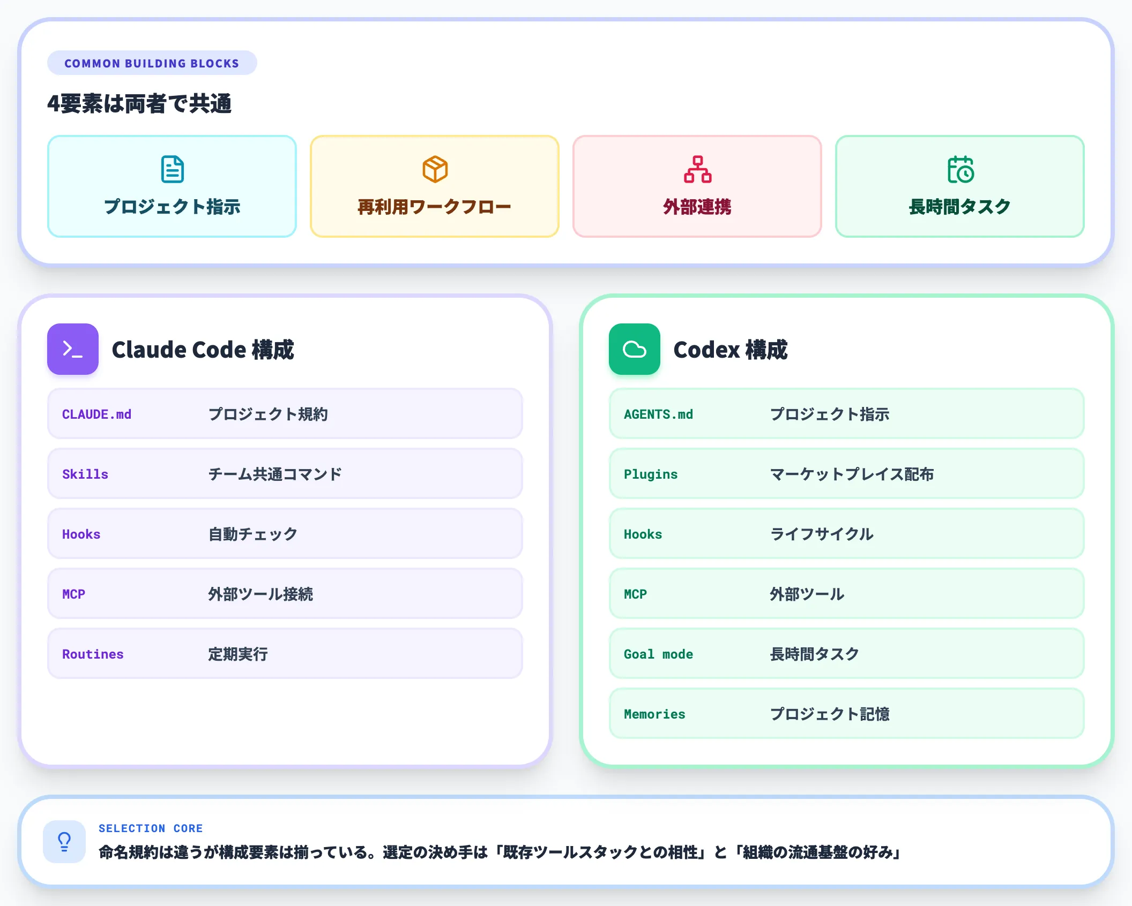The width and height of the screenshot is (1132, 906).
Task: Click the チーム共通コマンド description
Action: [275, 474]
